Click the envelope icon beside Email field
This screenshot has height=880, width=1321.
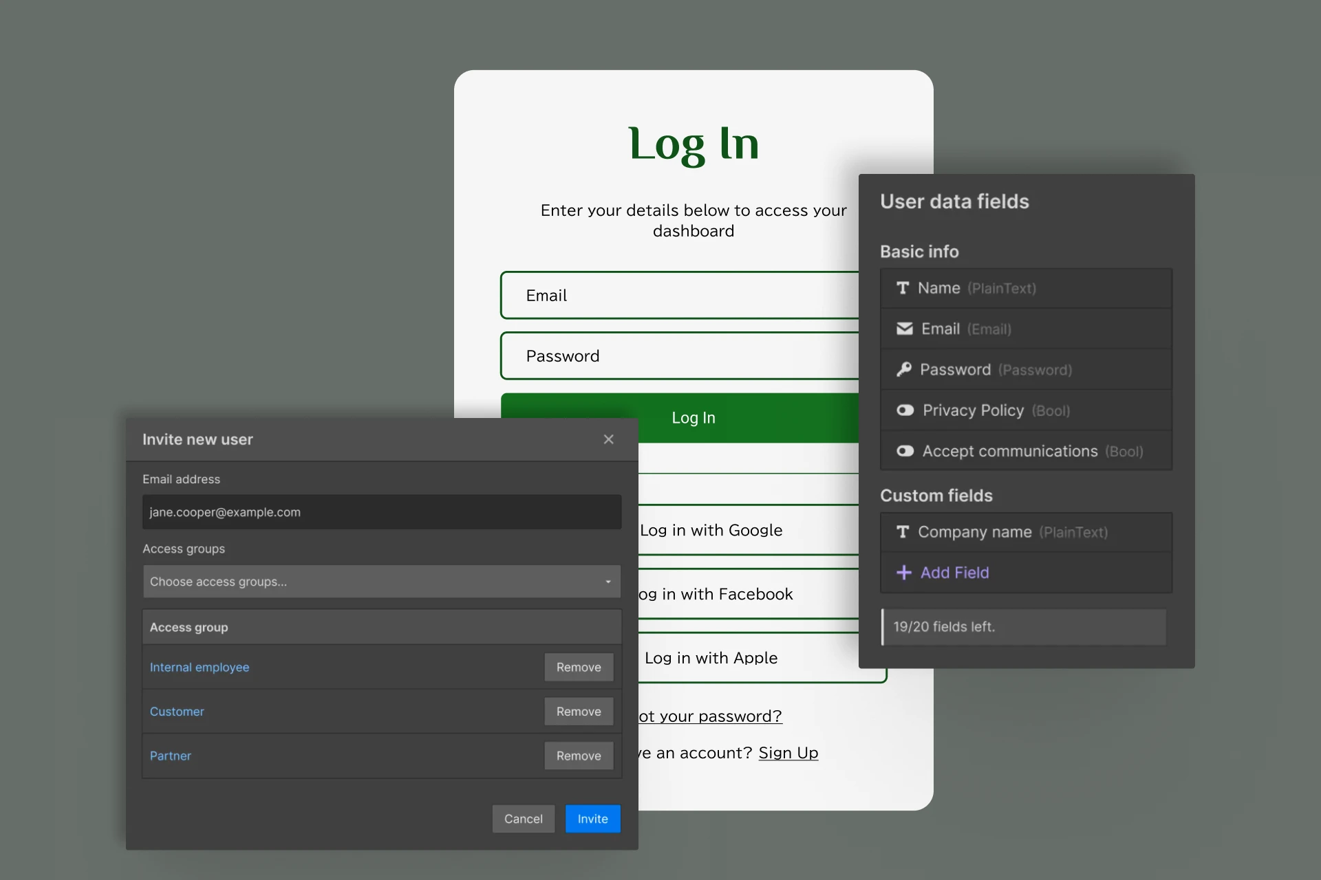click(x=904, y=329)
